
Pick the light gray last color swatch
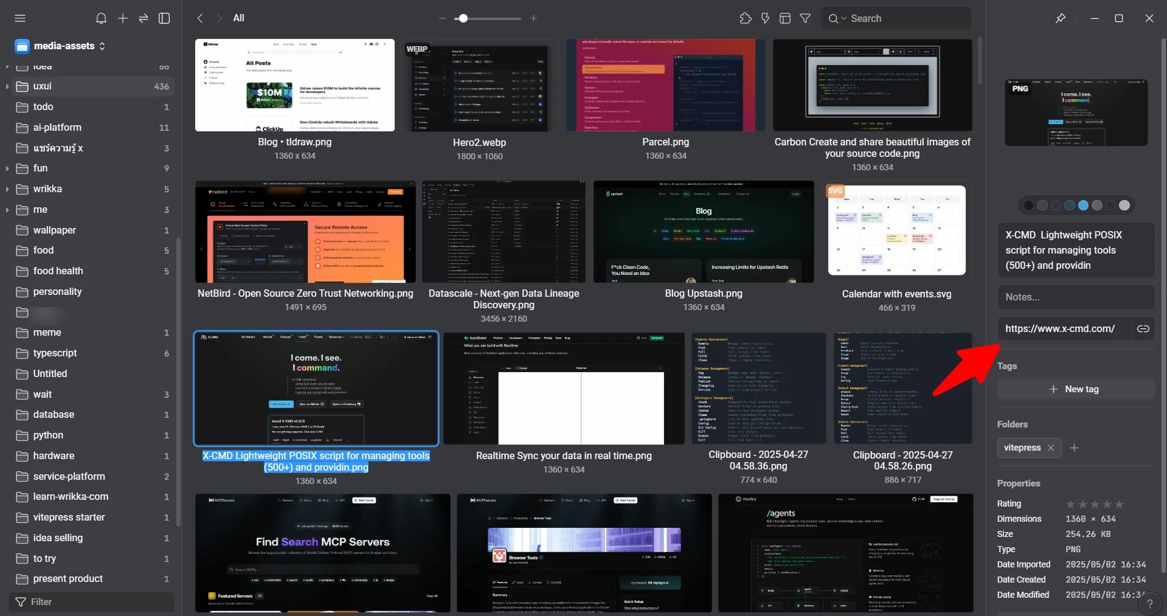(1124, 206)
